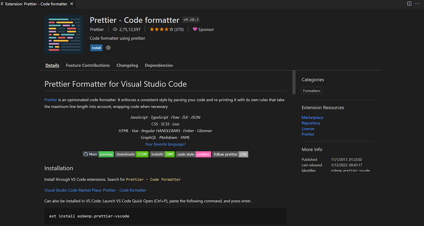This screenshot has width=424, height=226.
Task: Open the editor More Actions ellipsis menu
Action: (x=418, y=4)
